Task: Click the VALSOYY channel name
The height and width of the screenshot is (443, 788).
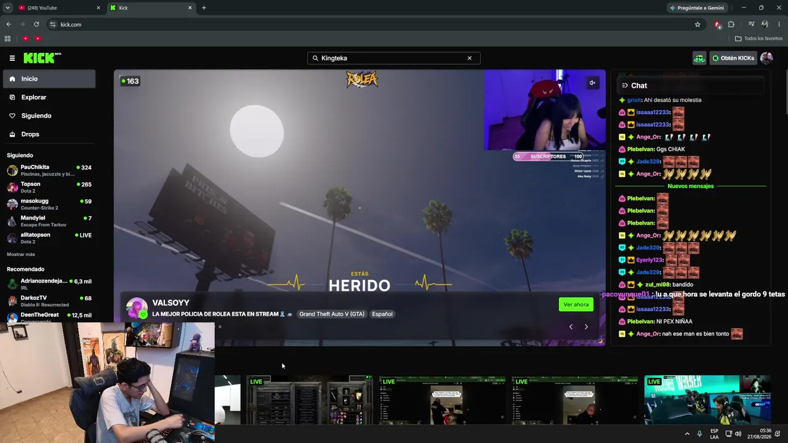Action: coord(171,303)
